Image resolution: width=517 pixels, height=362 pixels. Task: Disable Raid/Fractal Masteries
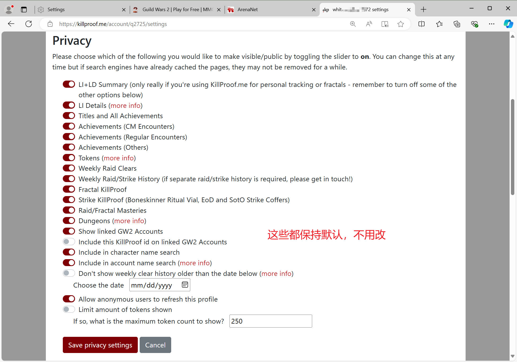[x=69, y=210]
